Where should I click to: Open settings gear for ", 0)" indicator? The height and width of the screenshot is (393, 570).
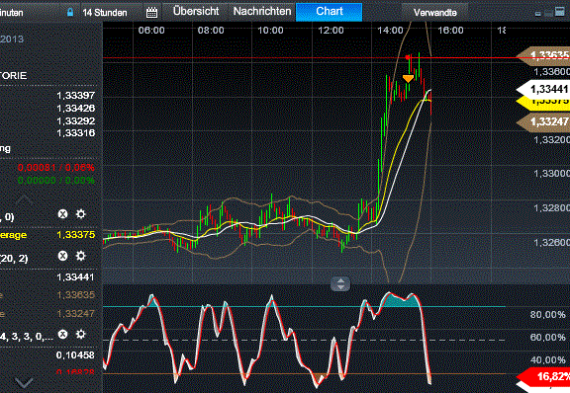click(81, 214)
